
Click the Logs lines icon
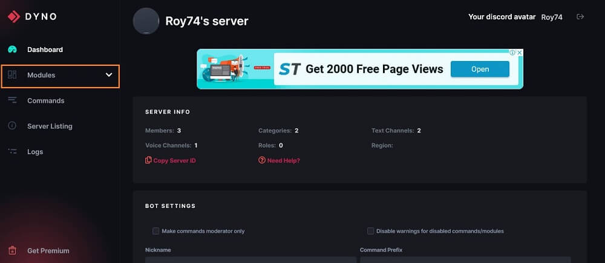tap(12, 152)
